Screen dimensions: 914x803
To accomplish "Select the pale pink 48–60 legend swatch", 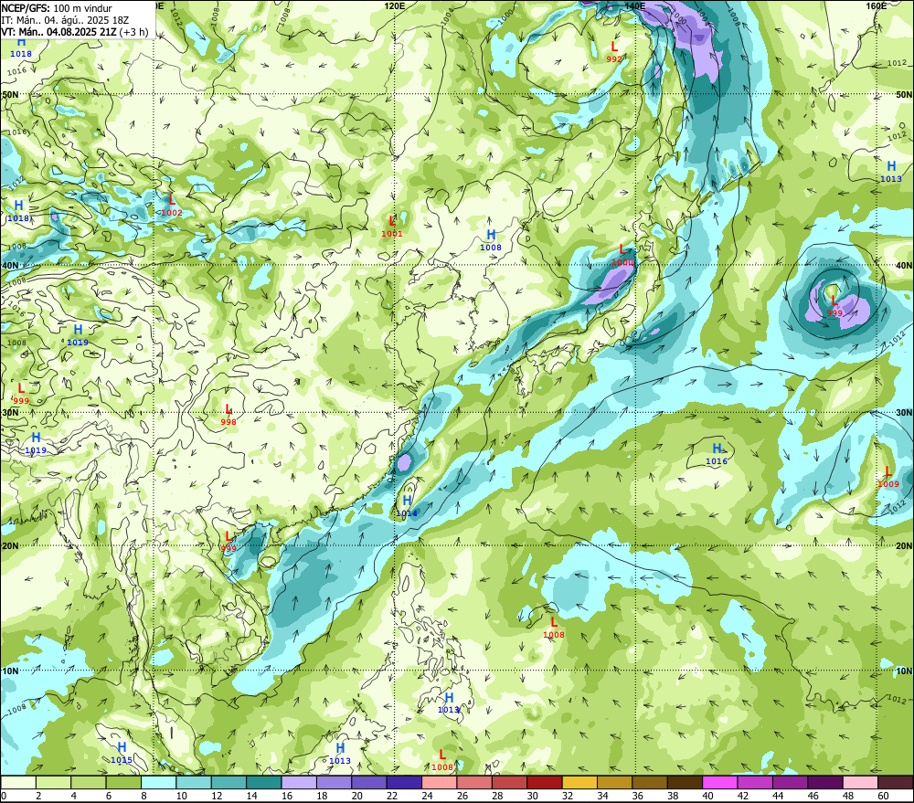I will (x=860, y=782).
